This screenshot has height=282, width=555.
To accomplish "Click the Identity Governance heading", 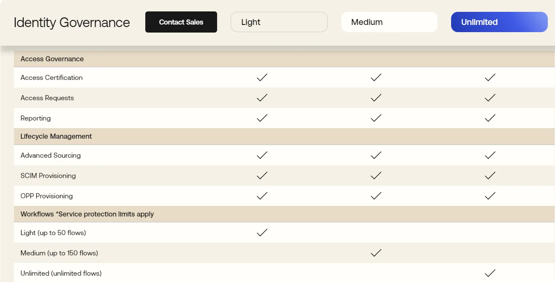I will click(72, 22).
